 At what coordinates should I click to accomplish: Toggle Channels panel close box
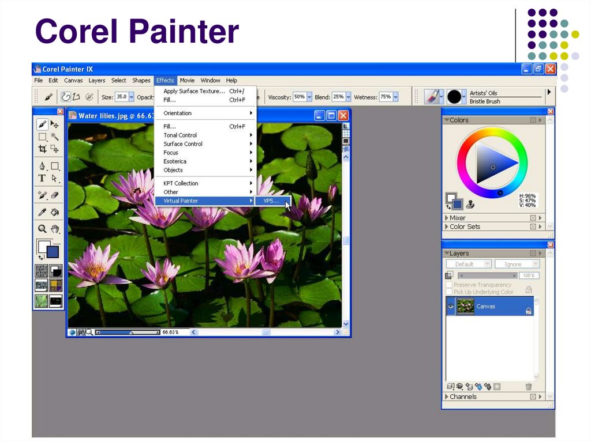coord(533,396)
